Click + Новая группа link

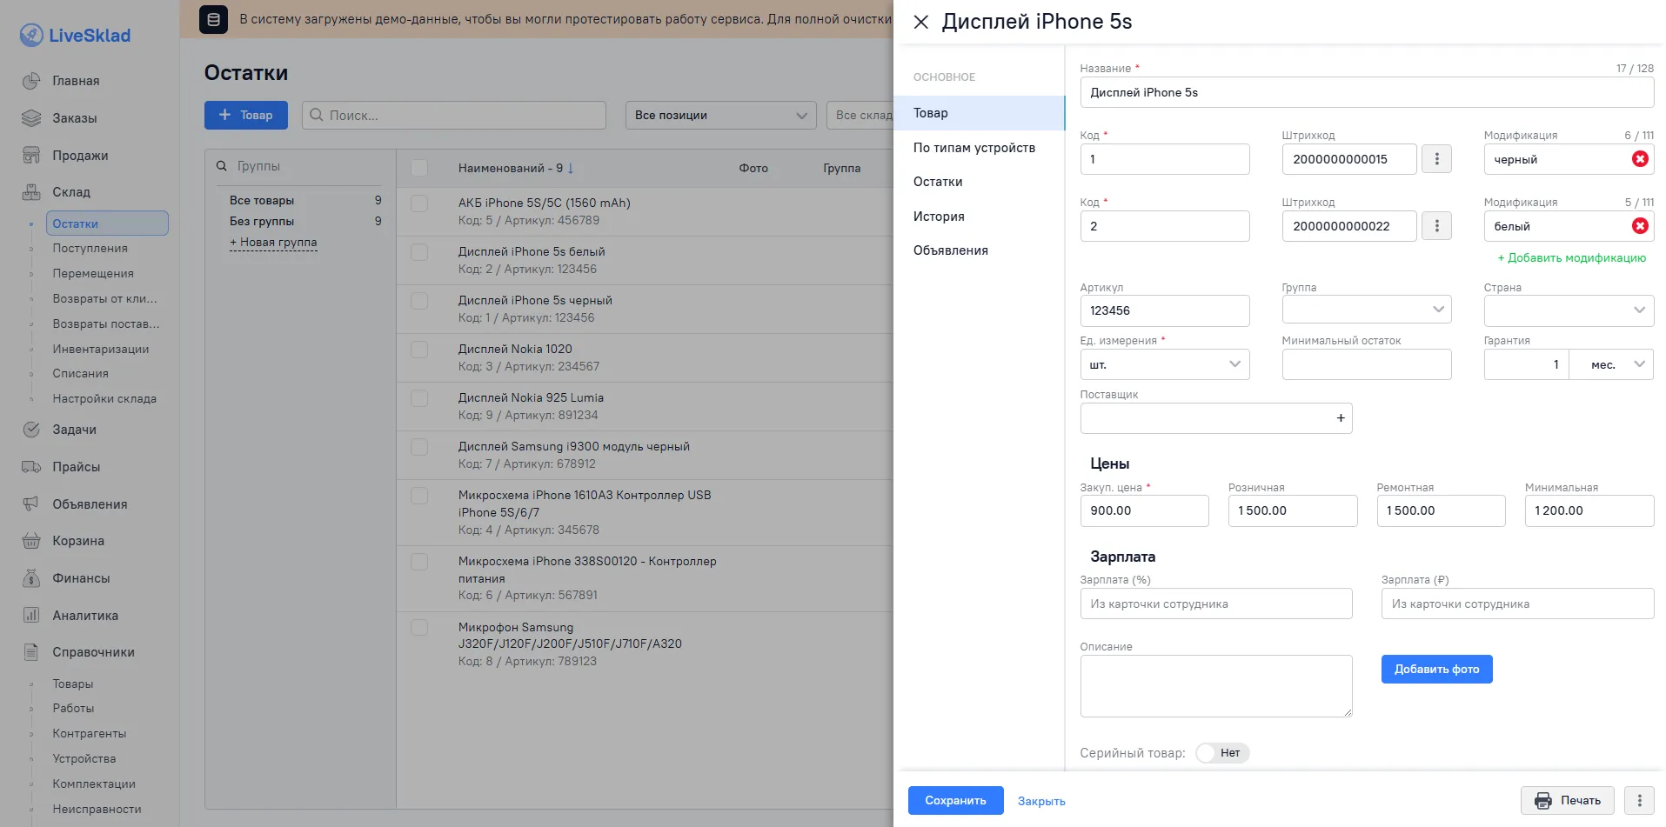point(273,243)
